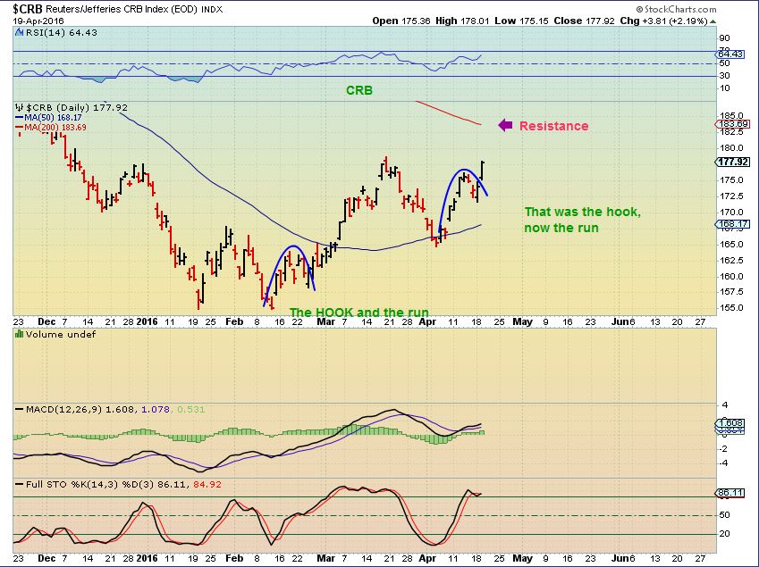
Task: Click the black Full STO legend line marker
Action: pyautogui.click(x=20, y=484)
